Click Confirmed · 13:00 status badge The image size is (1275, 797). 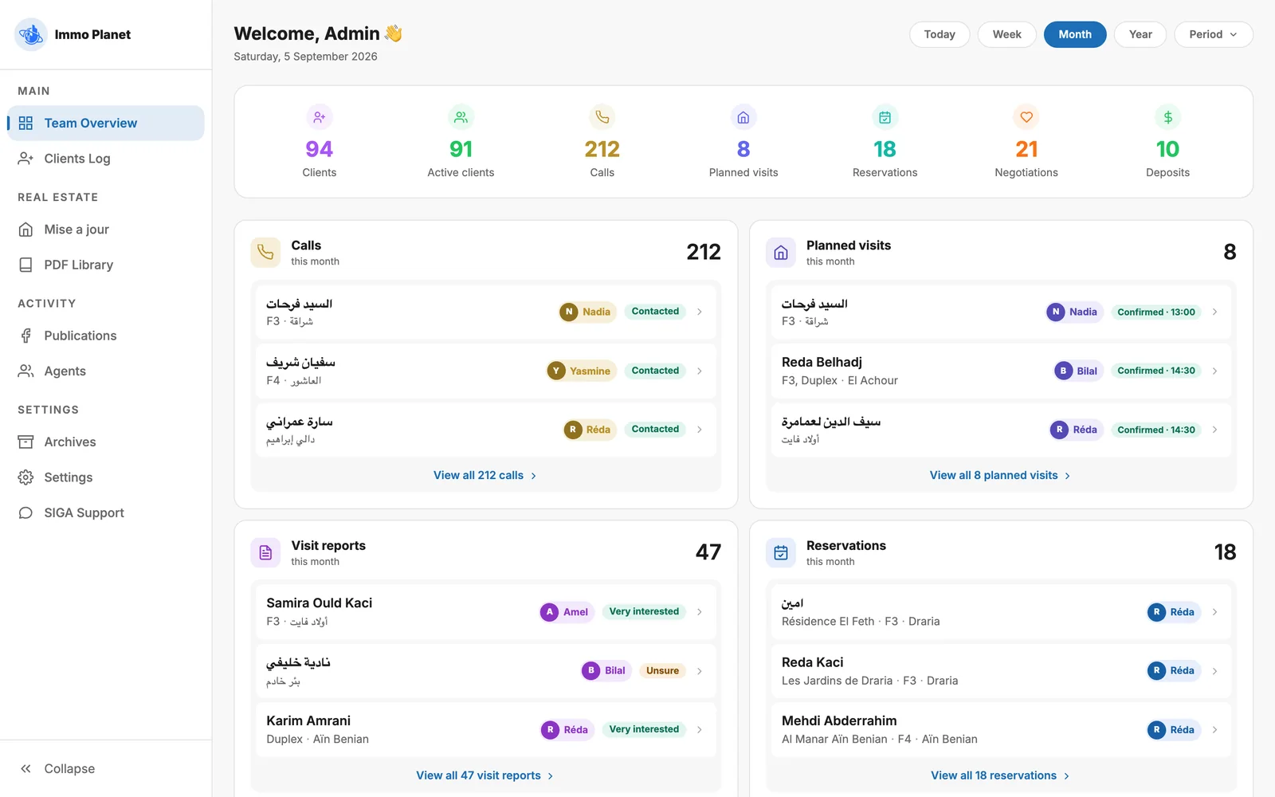(x=1156, y=312)
